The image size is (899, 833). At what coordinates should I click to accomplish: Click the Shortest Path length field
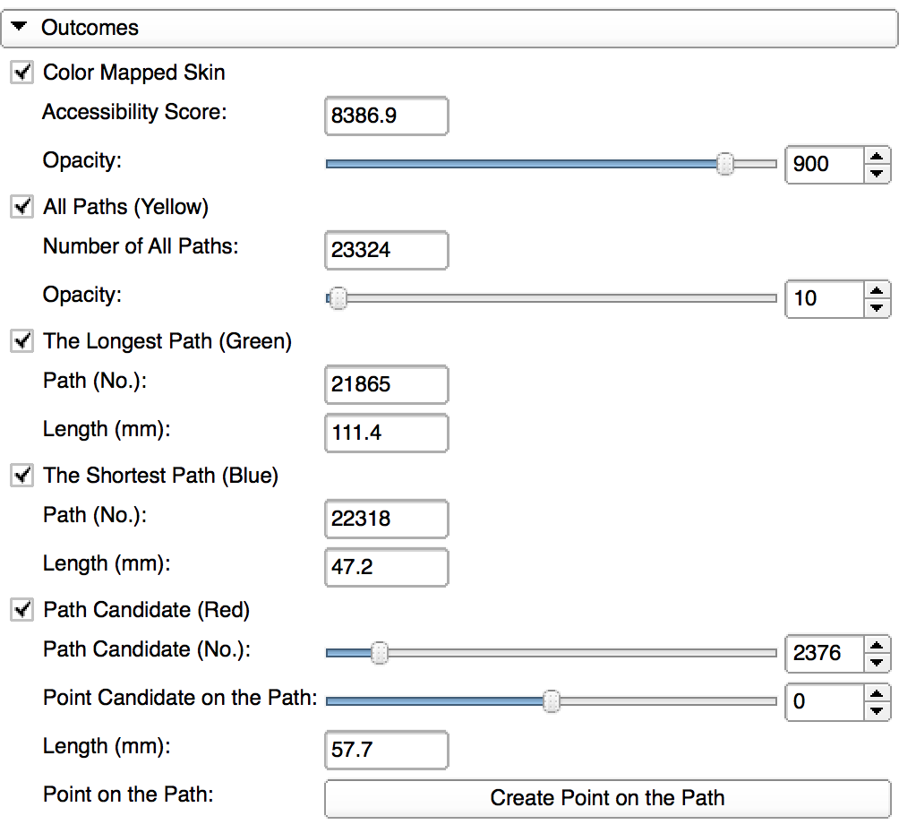point(386,567)
